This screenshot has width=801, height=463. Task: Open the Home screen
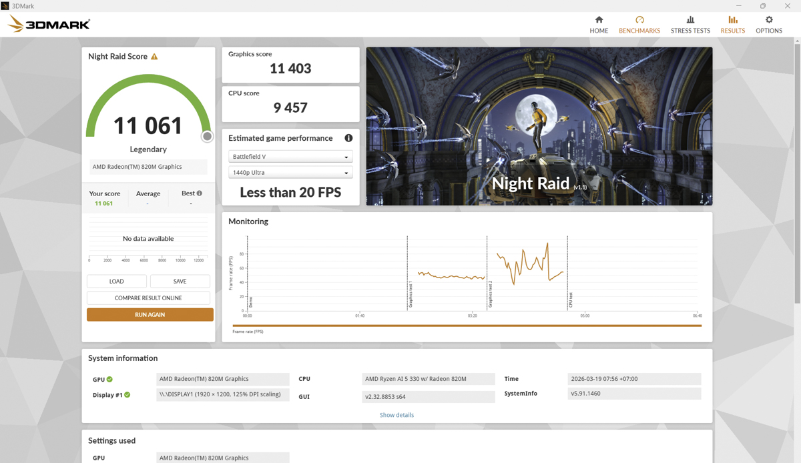tap(598, 25)
